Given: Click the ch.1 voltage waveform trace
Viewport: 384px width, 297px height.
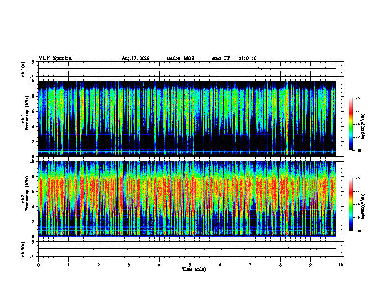Looking at the screenshot, I should tap(187, 69).
